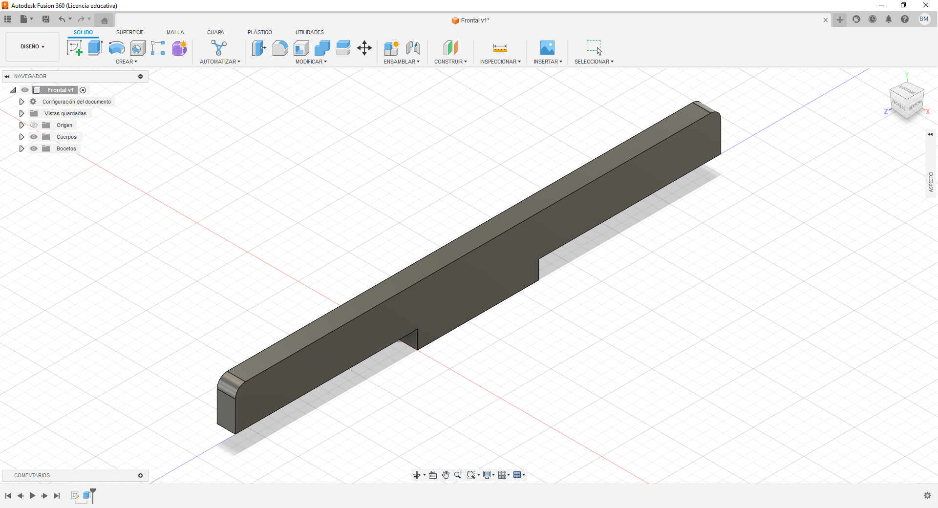Activate the Frontal v1 component radio button
The height and width of the screenshot is (508, 938).
pos(83,90)
